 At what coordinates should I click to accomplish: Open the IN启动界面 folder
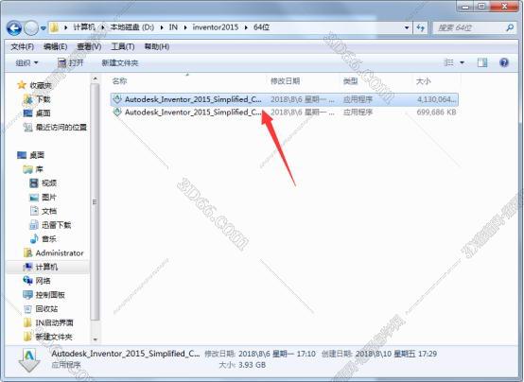tap(54, 322)
